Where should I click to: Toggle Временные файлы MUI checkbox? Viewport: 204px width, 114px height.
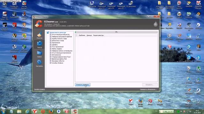(x=51, y=59)
